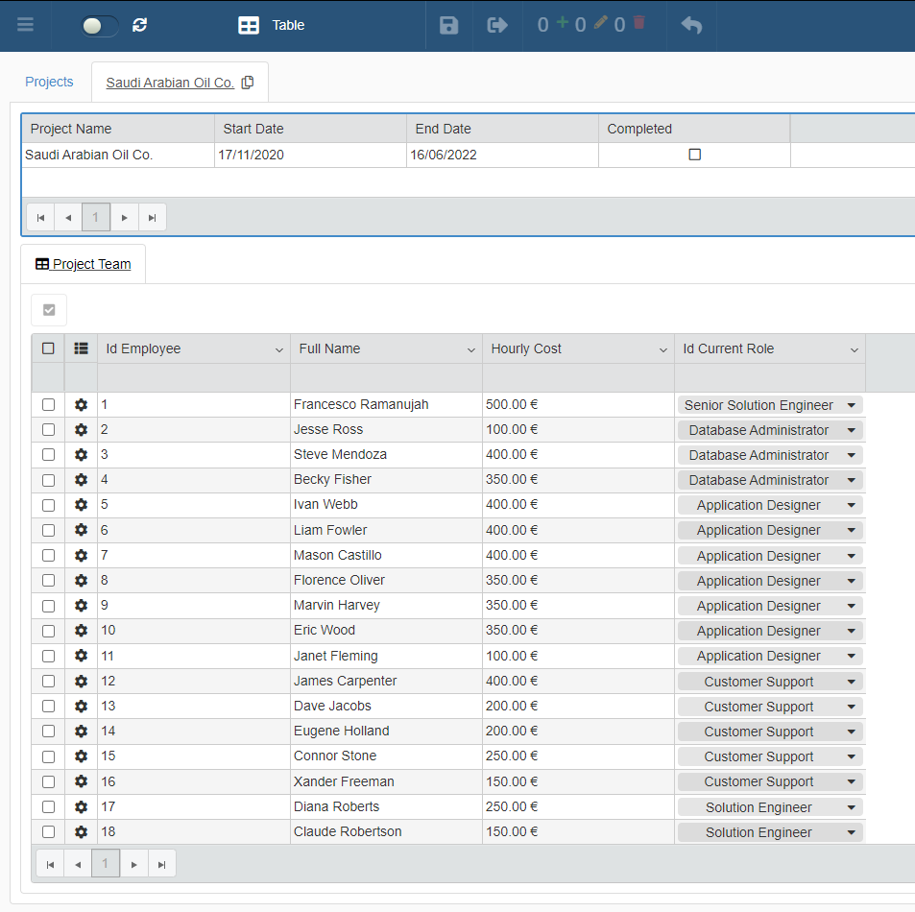This screenshot has width=915, height=912.
Task: Select the Project Team tab
Action: point(84,264)
